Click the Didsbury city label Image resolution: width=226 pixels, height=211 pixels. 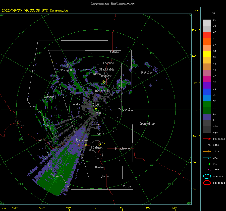point(95,112)
